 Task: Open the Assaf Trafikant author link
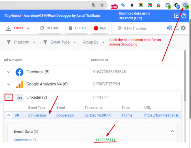pos(88,16)
